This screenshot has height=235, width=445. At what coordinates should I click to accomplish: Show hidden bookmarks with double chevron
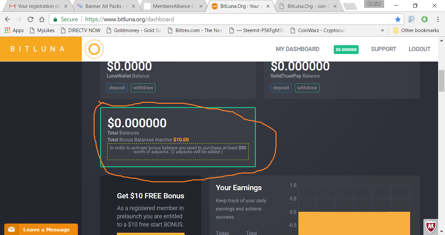tap(383, 30)
